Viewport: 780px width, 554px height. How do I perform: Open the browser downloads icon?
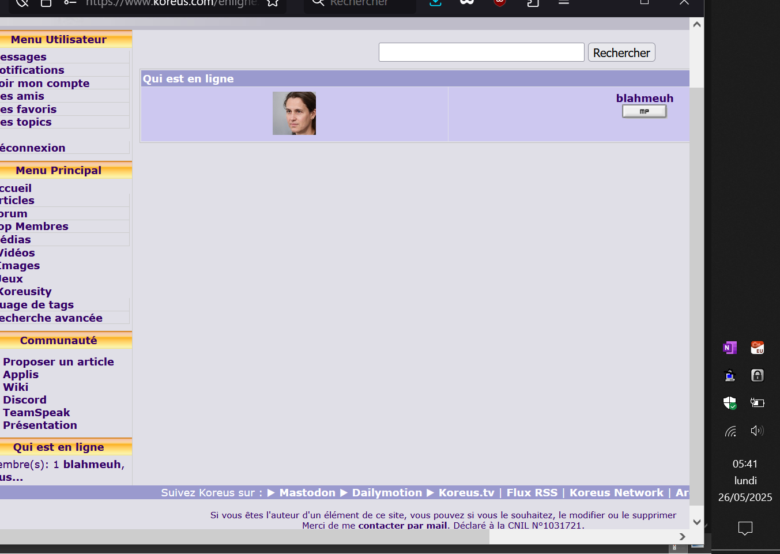pyautogui.click(x=436, y=3)
